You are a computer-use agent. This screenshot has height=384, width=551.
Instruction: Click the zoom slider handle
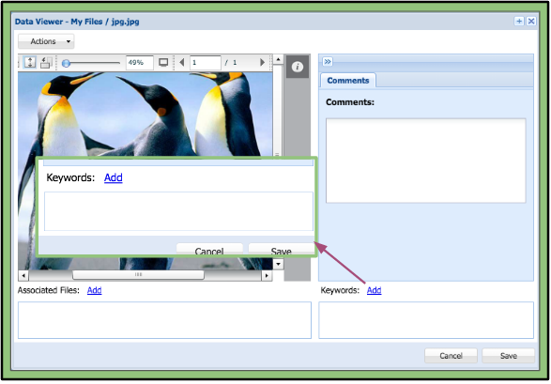66,63
